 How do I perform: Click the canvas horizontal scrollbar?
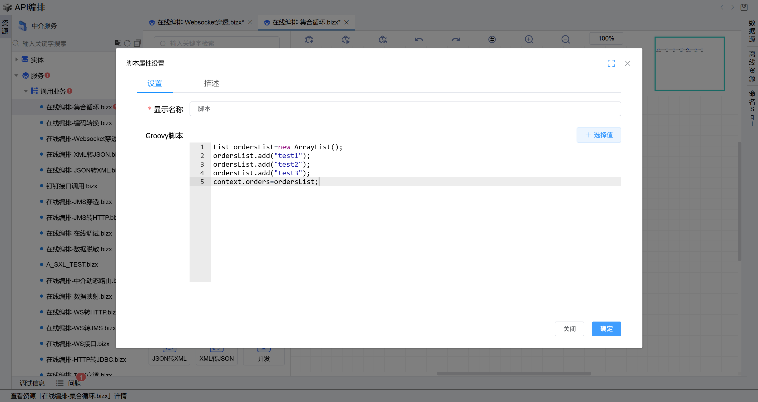tap(513, 374)
